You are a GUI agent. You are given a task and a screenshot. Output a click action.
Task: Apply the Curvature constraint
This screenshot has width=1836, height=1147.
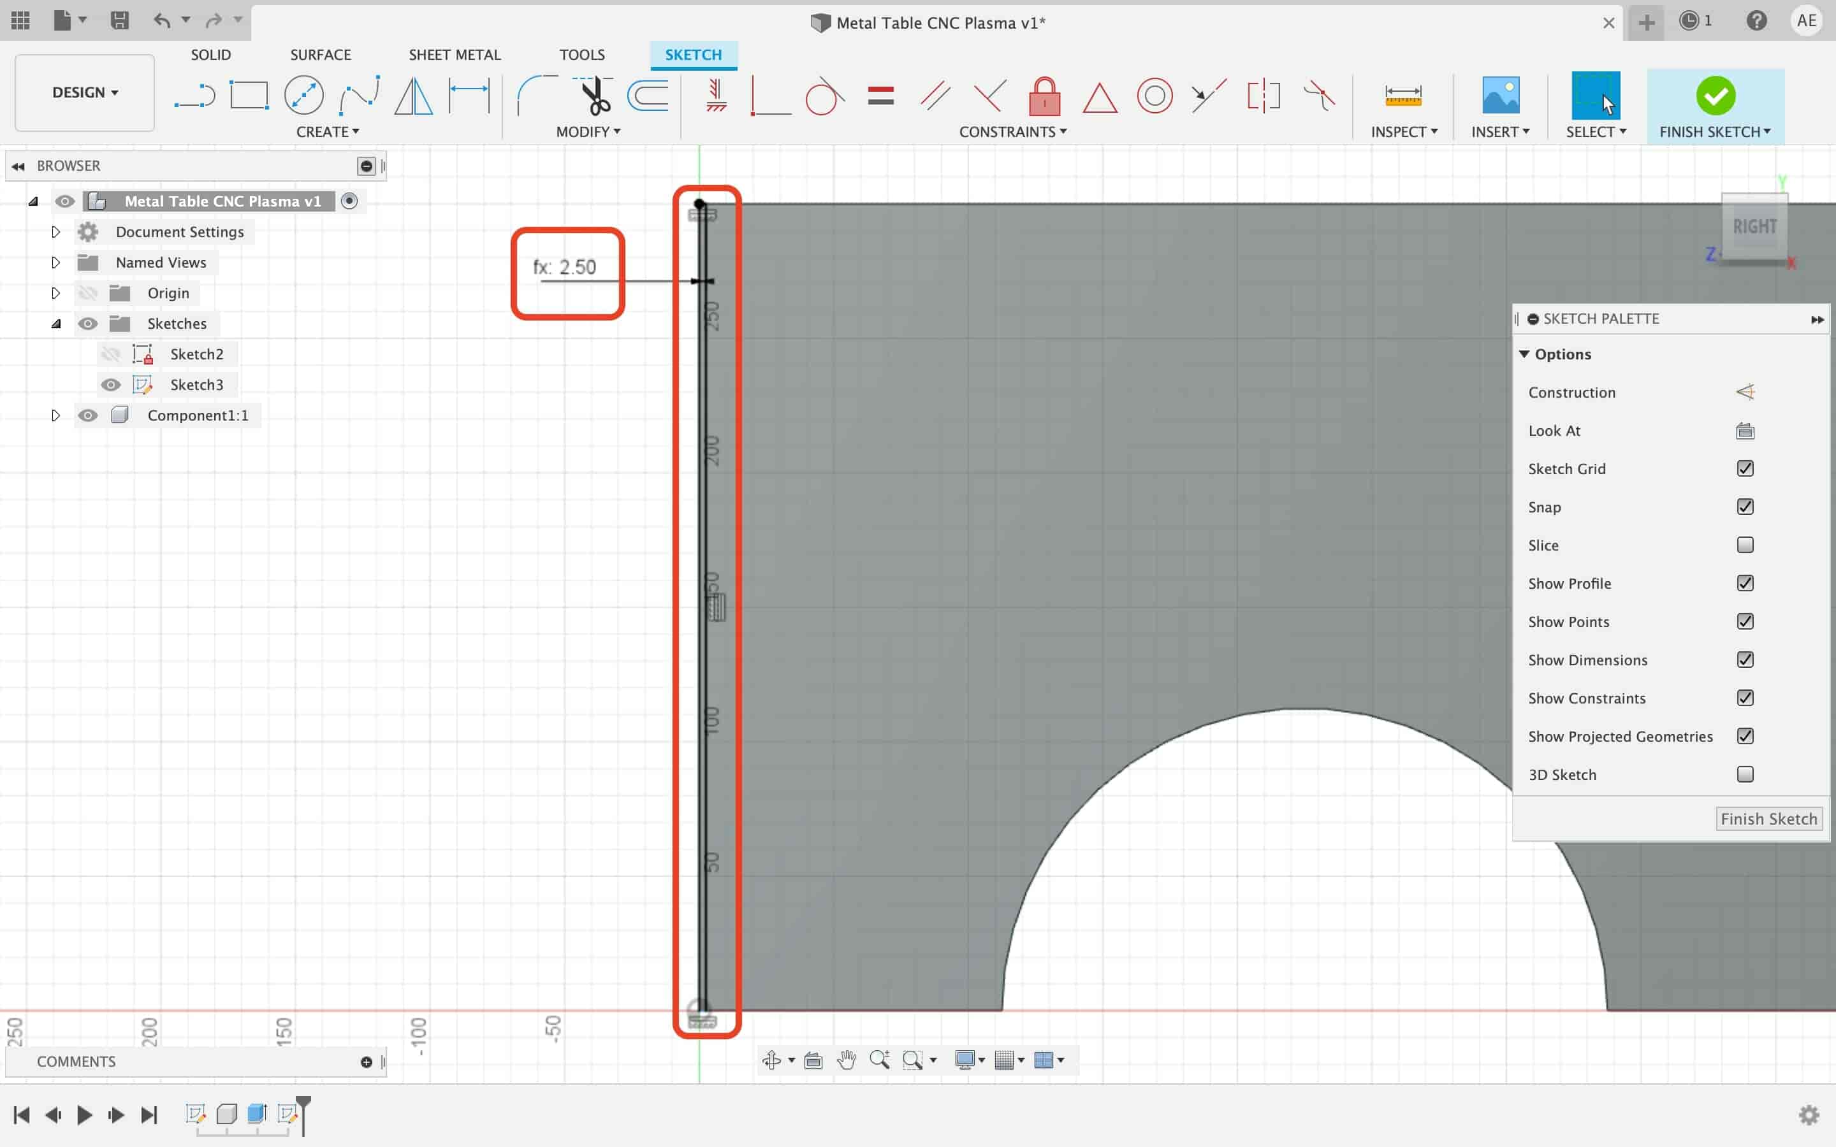coord(1318,96)
